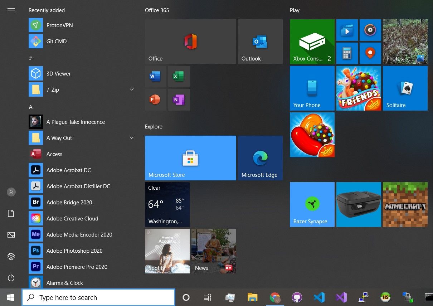The height and width of the screenshot is (306, 433).
Task: Open Adobe Premiere Pro 2020
Action: pos(82,267)
